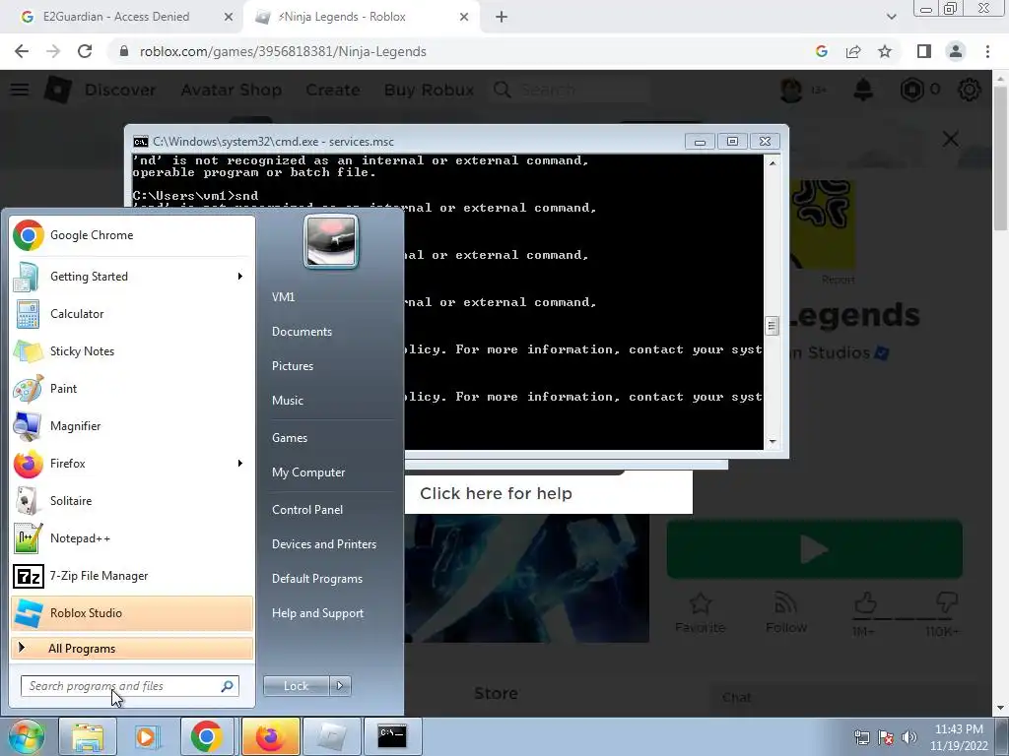Screen dimensions: 1009x756
Task: Open Pictures from Start menu
Action: tap(293, 366)
